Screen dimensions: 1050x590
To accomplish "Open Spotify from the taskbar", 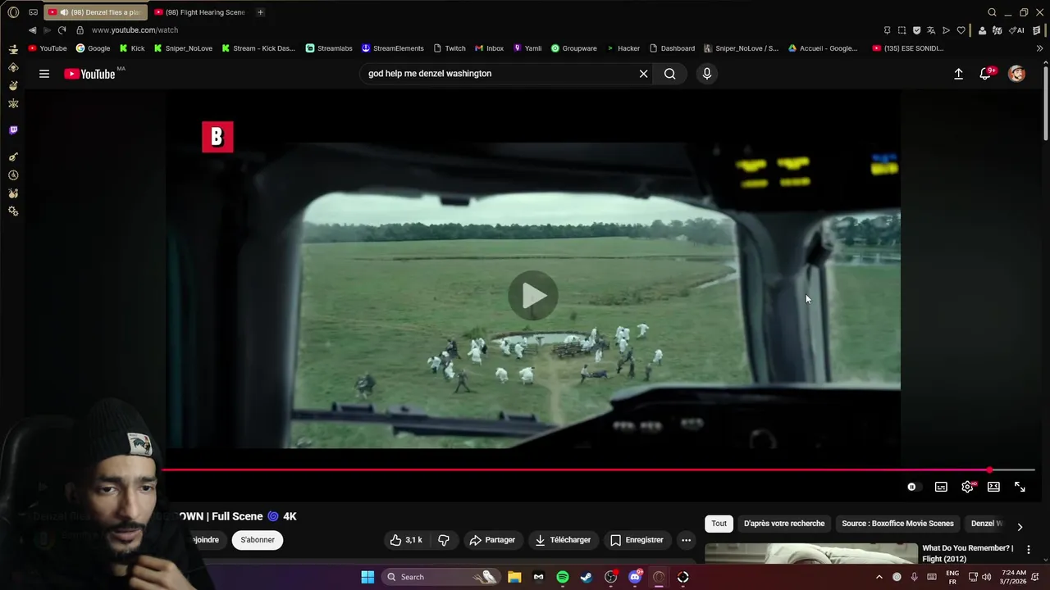I will click(563, 577).
